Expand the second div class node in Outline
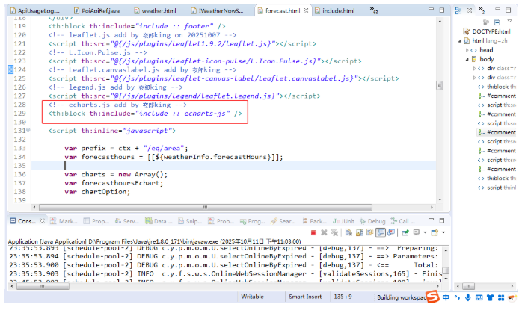522x313 pixels. coord(474,78)
